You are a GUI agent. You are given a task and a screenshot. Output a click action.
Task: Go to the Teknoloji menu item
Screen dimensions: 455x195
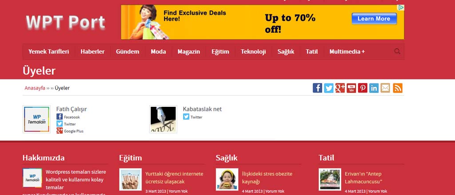point(253,52)
